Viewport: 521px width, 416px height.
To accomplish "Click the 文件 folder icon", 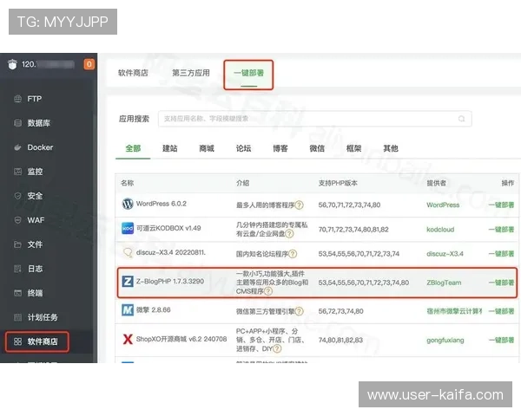I will [x=17, y=244].
